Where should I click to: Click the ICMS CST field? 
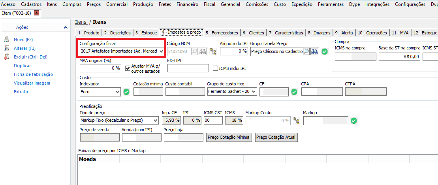(x=213, y=121)
